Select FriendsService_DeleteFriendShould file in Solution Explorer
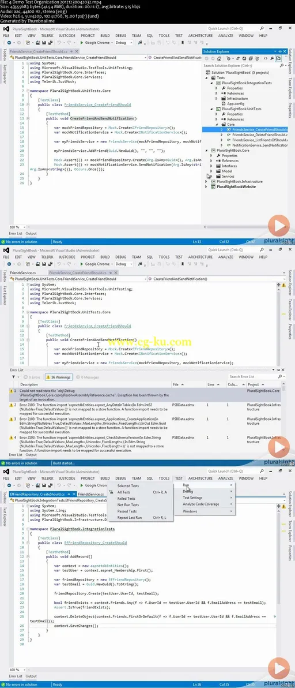Screen dimensions: 295x688 point(260,134)
